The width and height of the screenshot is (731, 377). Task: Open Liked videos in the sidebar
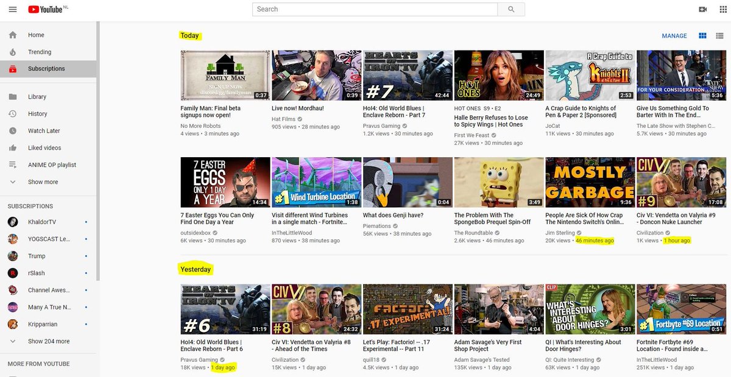tap(48, 148)
